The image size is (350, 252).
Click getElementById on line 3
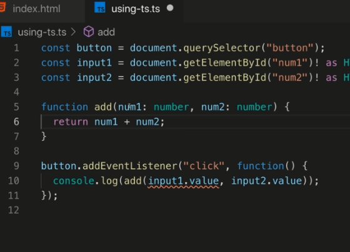click(224, 78)
